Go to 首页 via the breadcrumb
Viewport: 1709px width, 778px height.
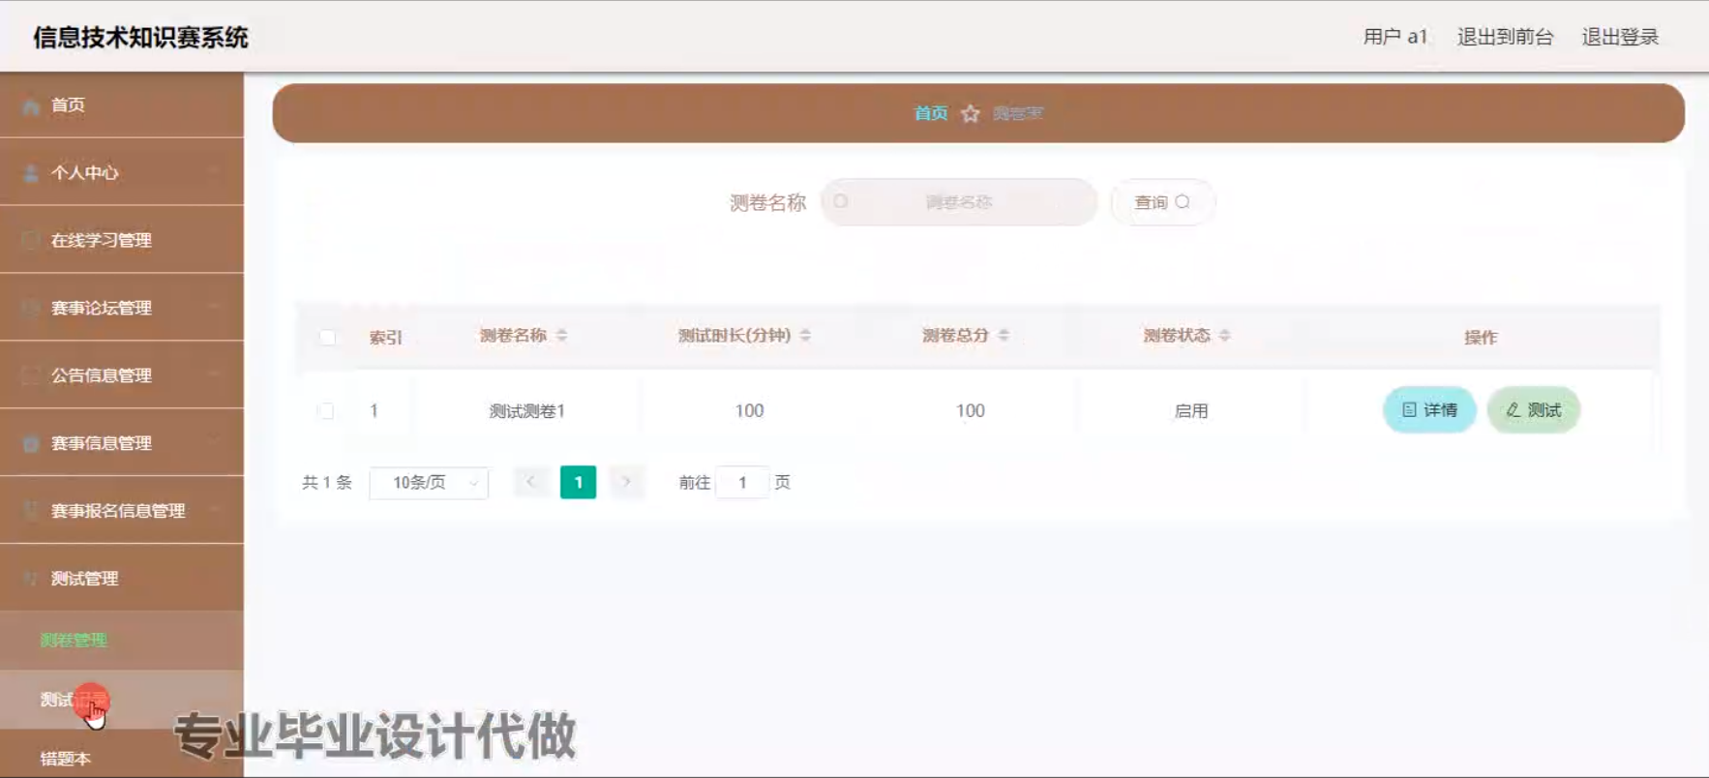click(x=931, y=113)
